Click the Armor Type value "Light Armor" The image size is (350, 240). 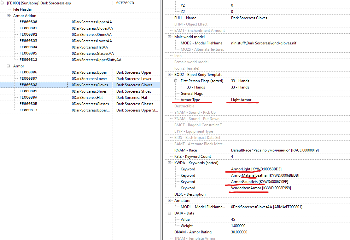tap(241, 100)
